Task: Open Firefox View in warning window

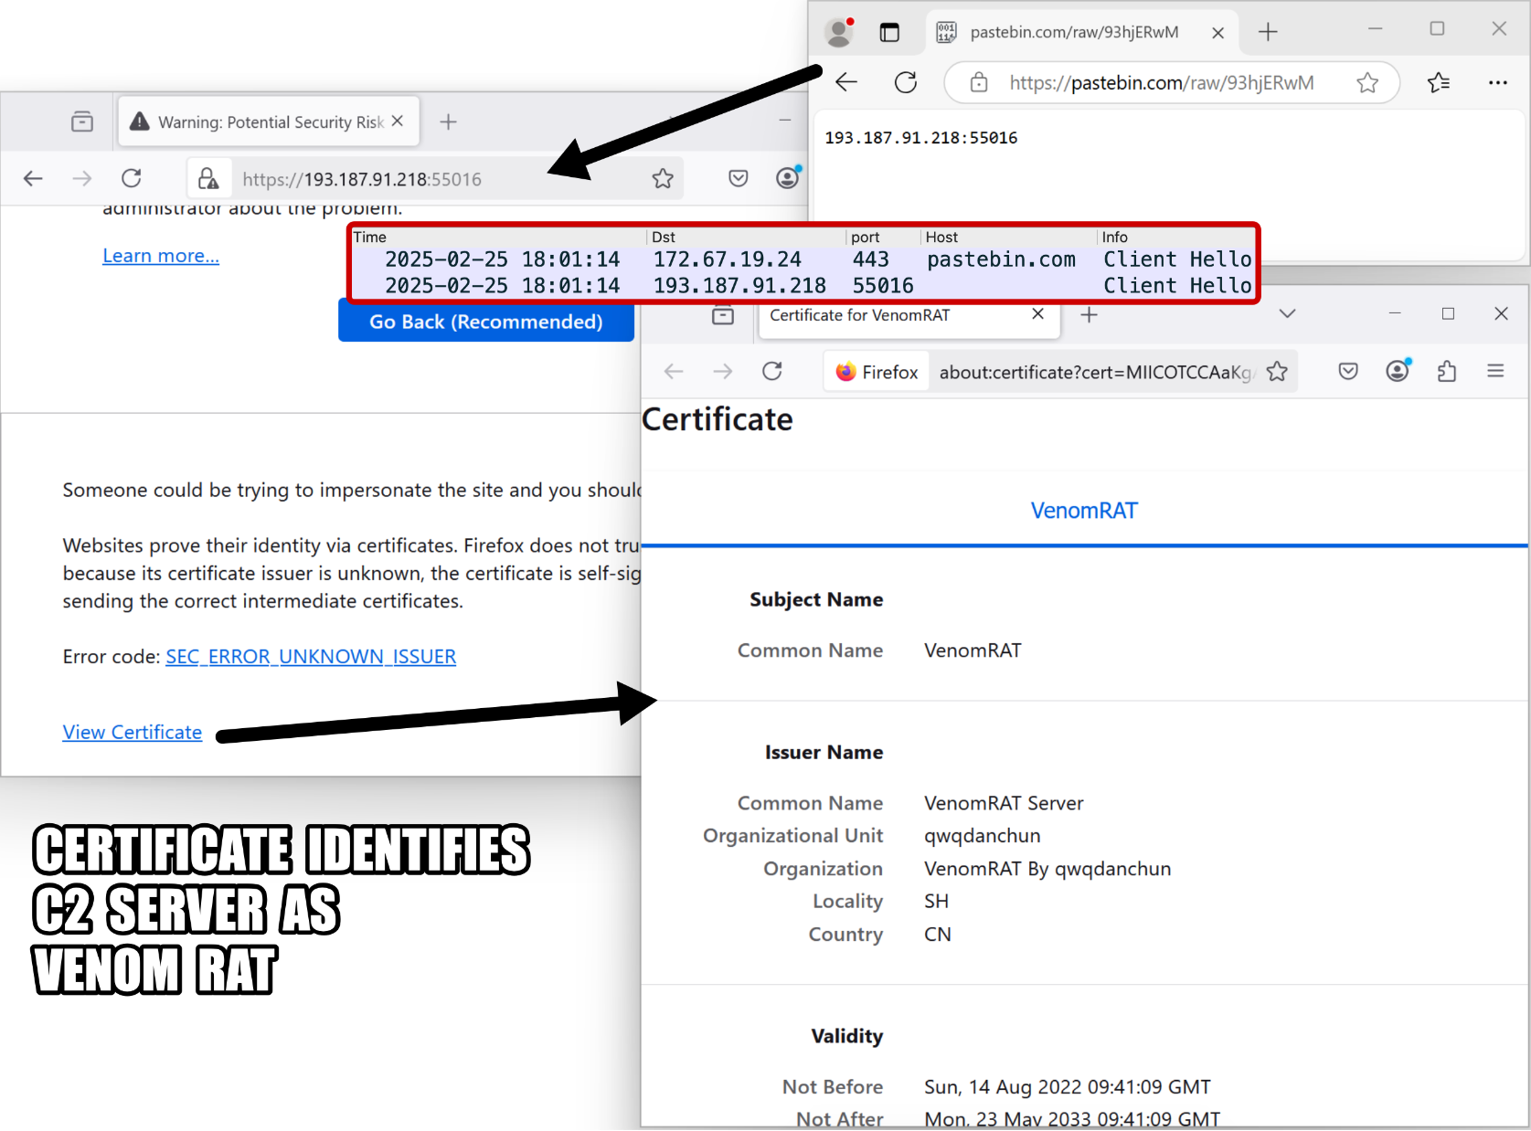Action: tap(82, 122)
